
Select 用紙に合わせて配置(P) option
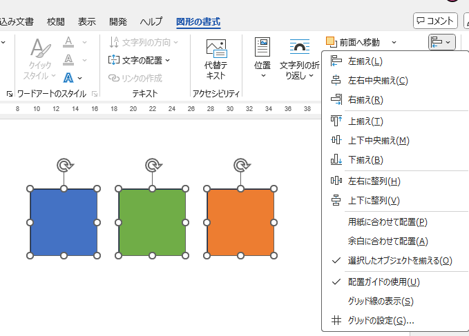(x=396, y=222)
